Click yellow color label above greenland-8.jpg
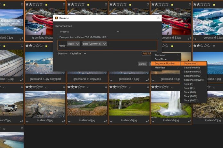 click(x=172, y=5)
